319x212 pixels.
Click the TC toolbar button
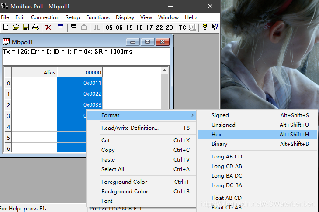[182, 27]
